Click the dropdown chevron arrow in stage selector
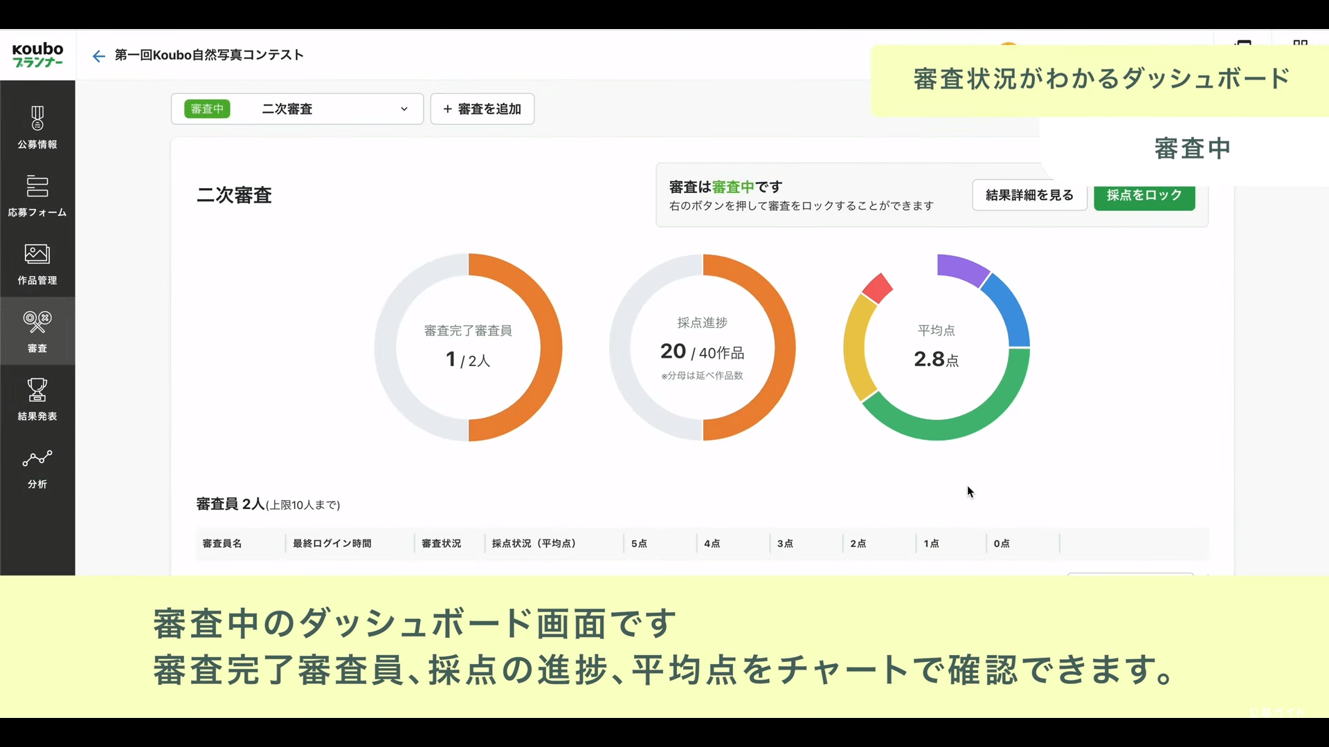The width and height of the screenshot is (1329, 747). point(404,109)
